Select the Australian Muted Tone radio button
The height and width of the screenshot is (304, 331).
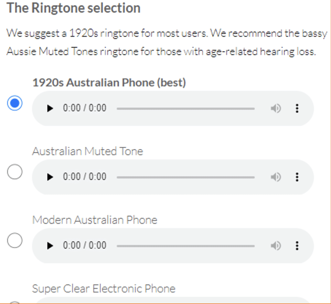coord(15,171)
